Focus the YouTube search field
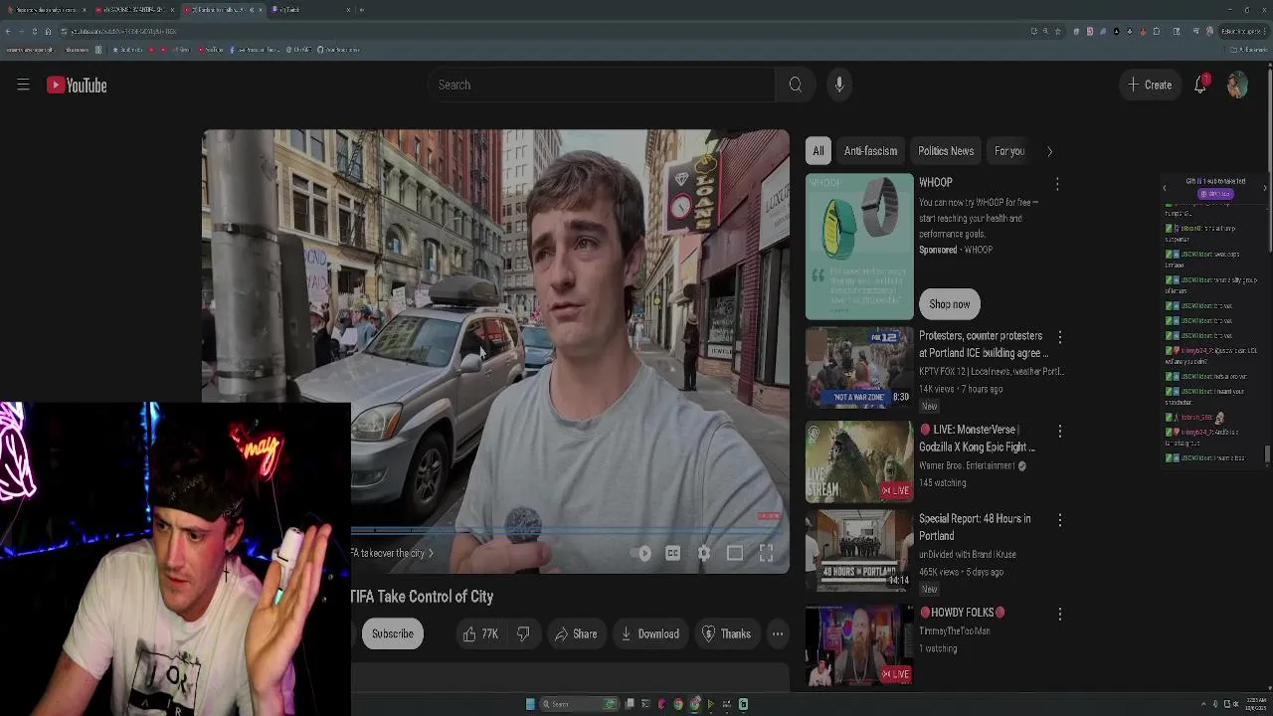1273x716 pixels. pos(602,85)
